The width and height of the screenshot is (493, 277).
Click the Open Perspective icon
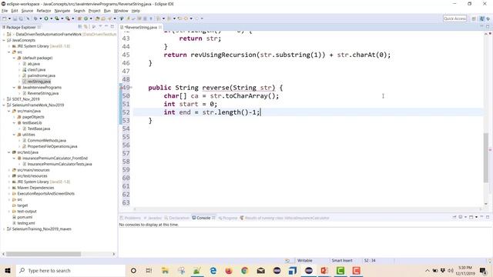pos(474,18)
